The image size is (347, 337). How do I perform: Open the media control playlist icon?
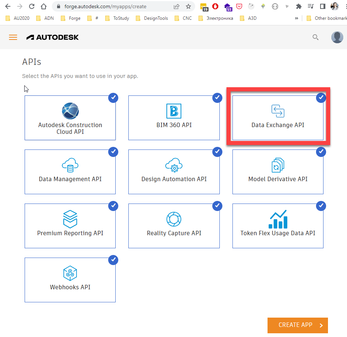(x=311, y=6)
